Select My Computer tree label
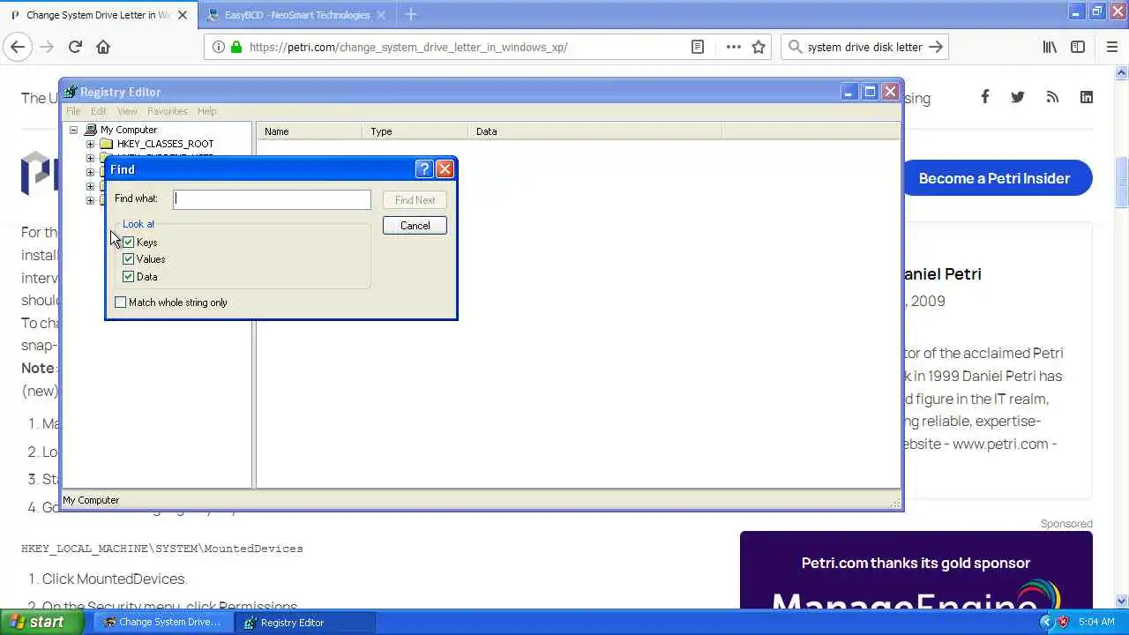Viewport: 1129px width, 635px height. point(129,130)
